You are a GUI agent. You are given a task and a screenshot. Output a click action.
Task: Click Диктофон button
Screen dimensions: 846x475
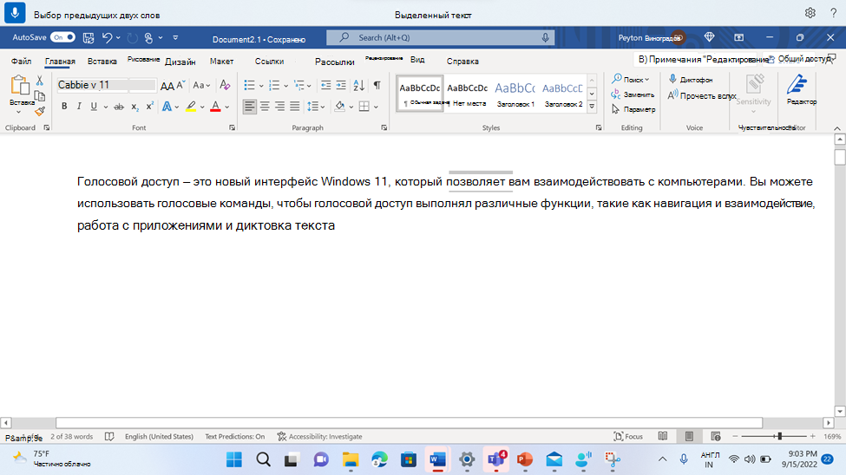(x=692, y=79)
